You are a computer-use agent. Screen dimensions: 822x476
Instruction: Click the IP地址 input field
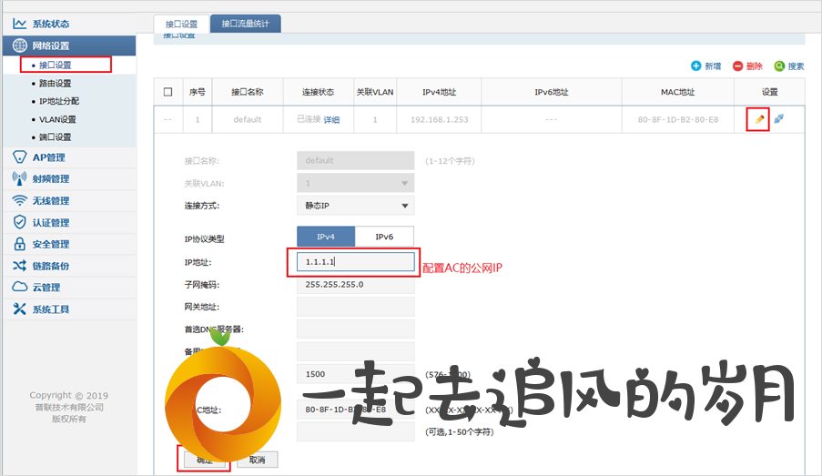pos(355,261)
